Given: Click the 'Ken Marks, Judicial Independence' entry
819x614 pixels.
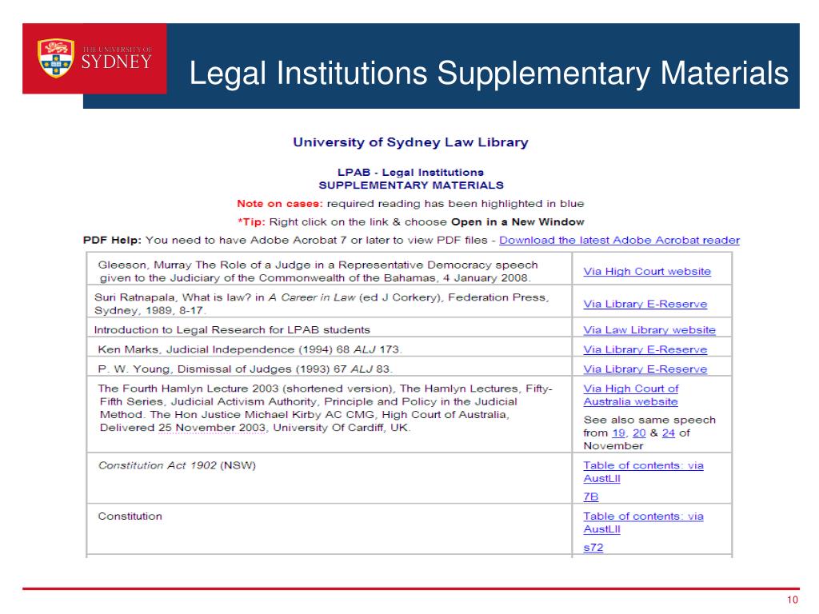Looking at the screenshot, I should coord(250,349).
